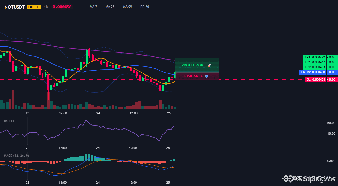Click the 60.00 RSI axis value

331,123
